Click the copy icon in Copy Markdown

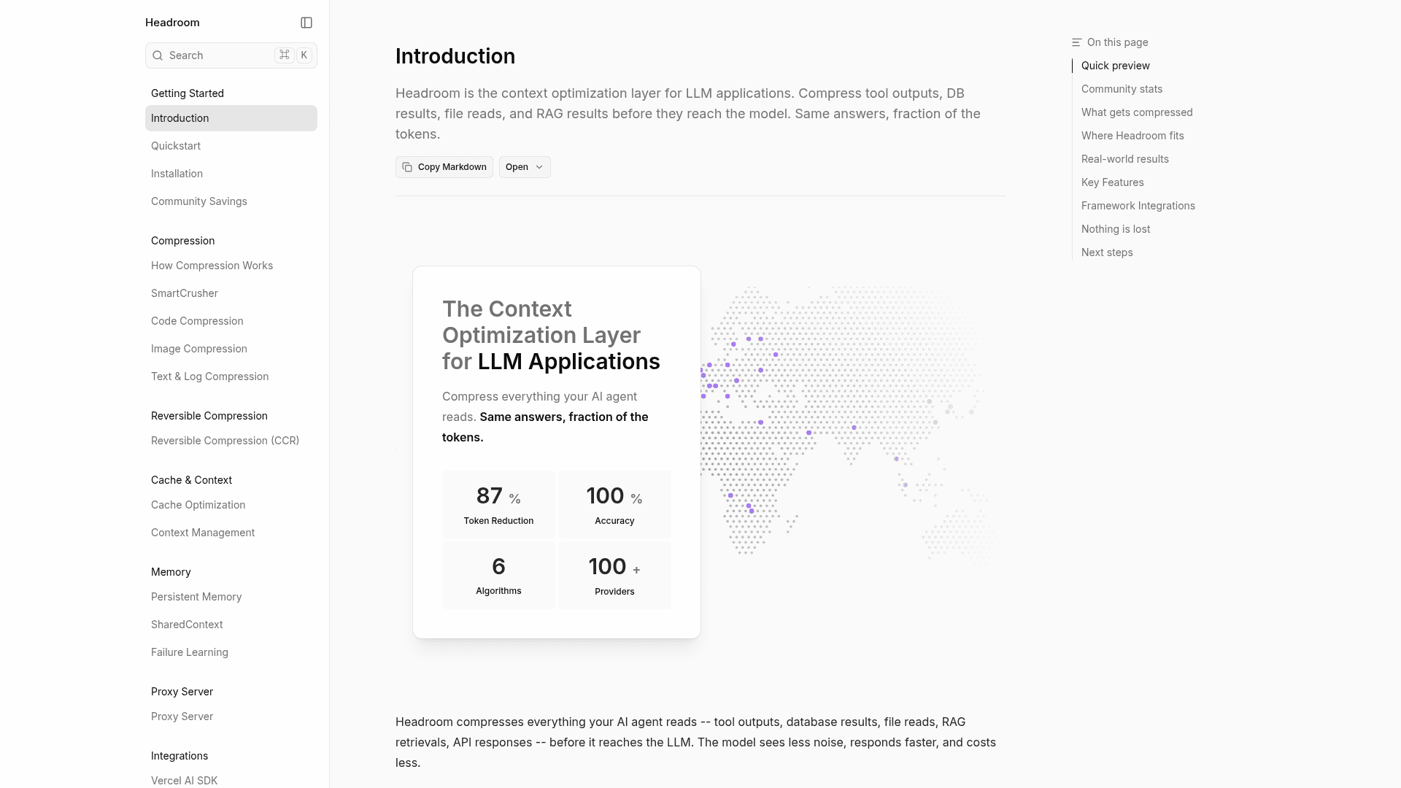coord(407,167)
